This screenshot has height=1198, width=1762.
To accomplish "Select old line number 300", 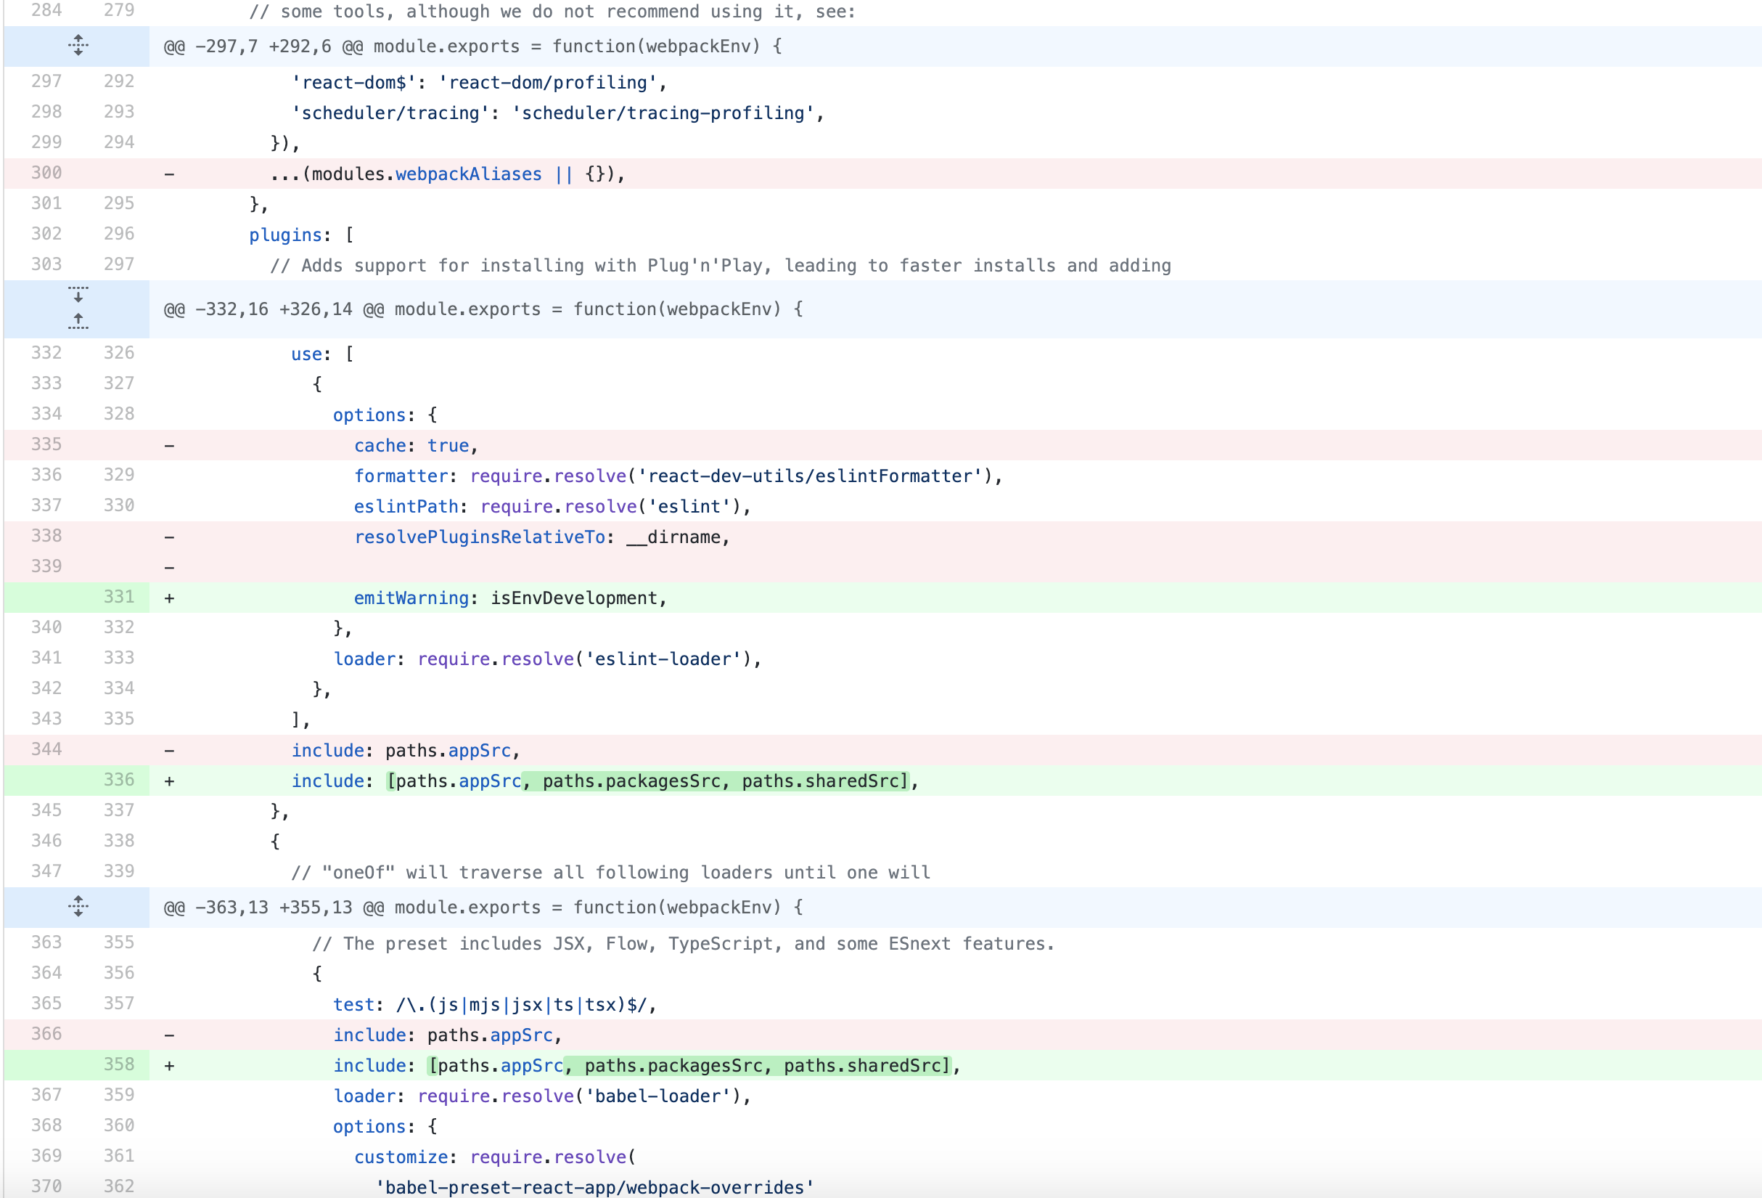I will pos(46,173).
